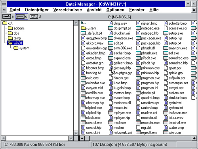Select aegypten.bmp file icon
The image size is (198, 149).
[x=83, y=38]
